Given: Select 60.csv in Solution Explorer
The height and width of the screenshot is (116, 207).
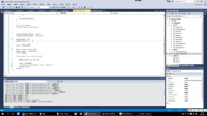Looking at the screenshot, I should coord(177,62).
